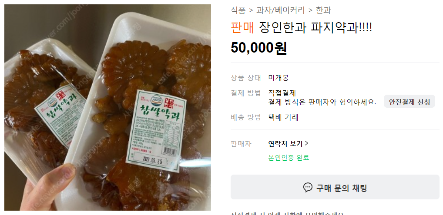Click the orange 판매 status label
Viewport: 443px width, 215px height.
pyautogui.click(x=242, y=28)
